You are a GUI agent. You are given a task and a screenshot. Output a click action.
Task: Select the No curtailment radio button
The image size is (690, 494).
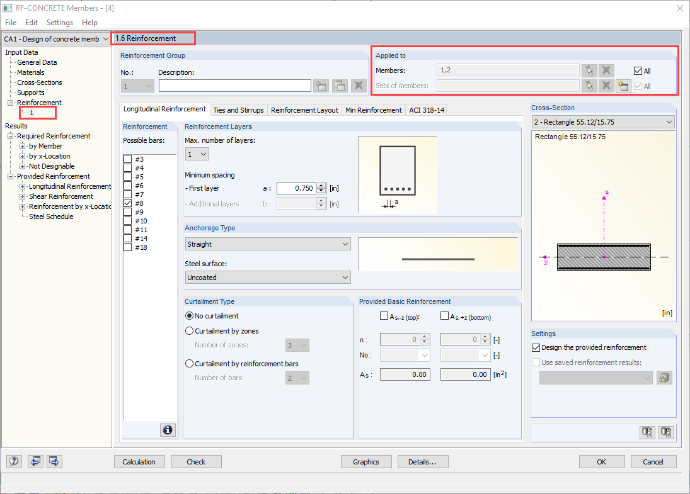click(189, 315)
